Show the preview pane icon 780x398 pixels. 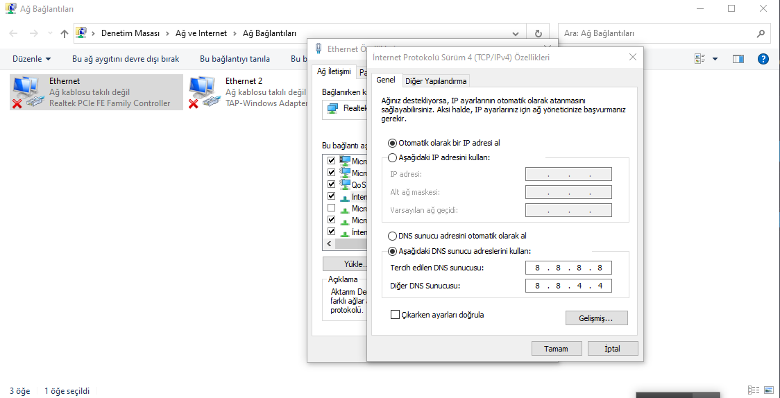pos(738,59)
